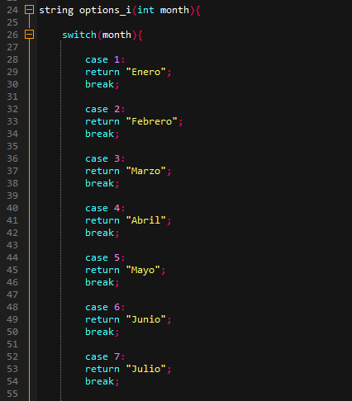
Task: Click the 'int' parameter type
Action: tap(145, 10)
